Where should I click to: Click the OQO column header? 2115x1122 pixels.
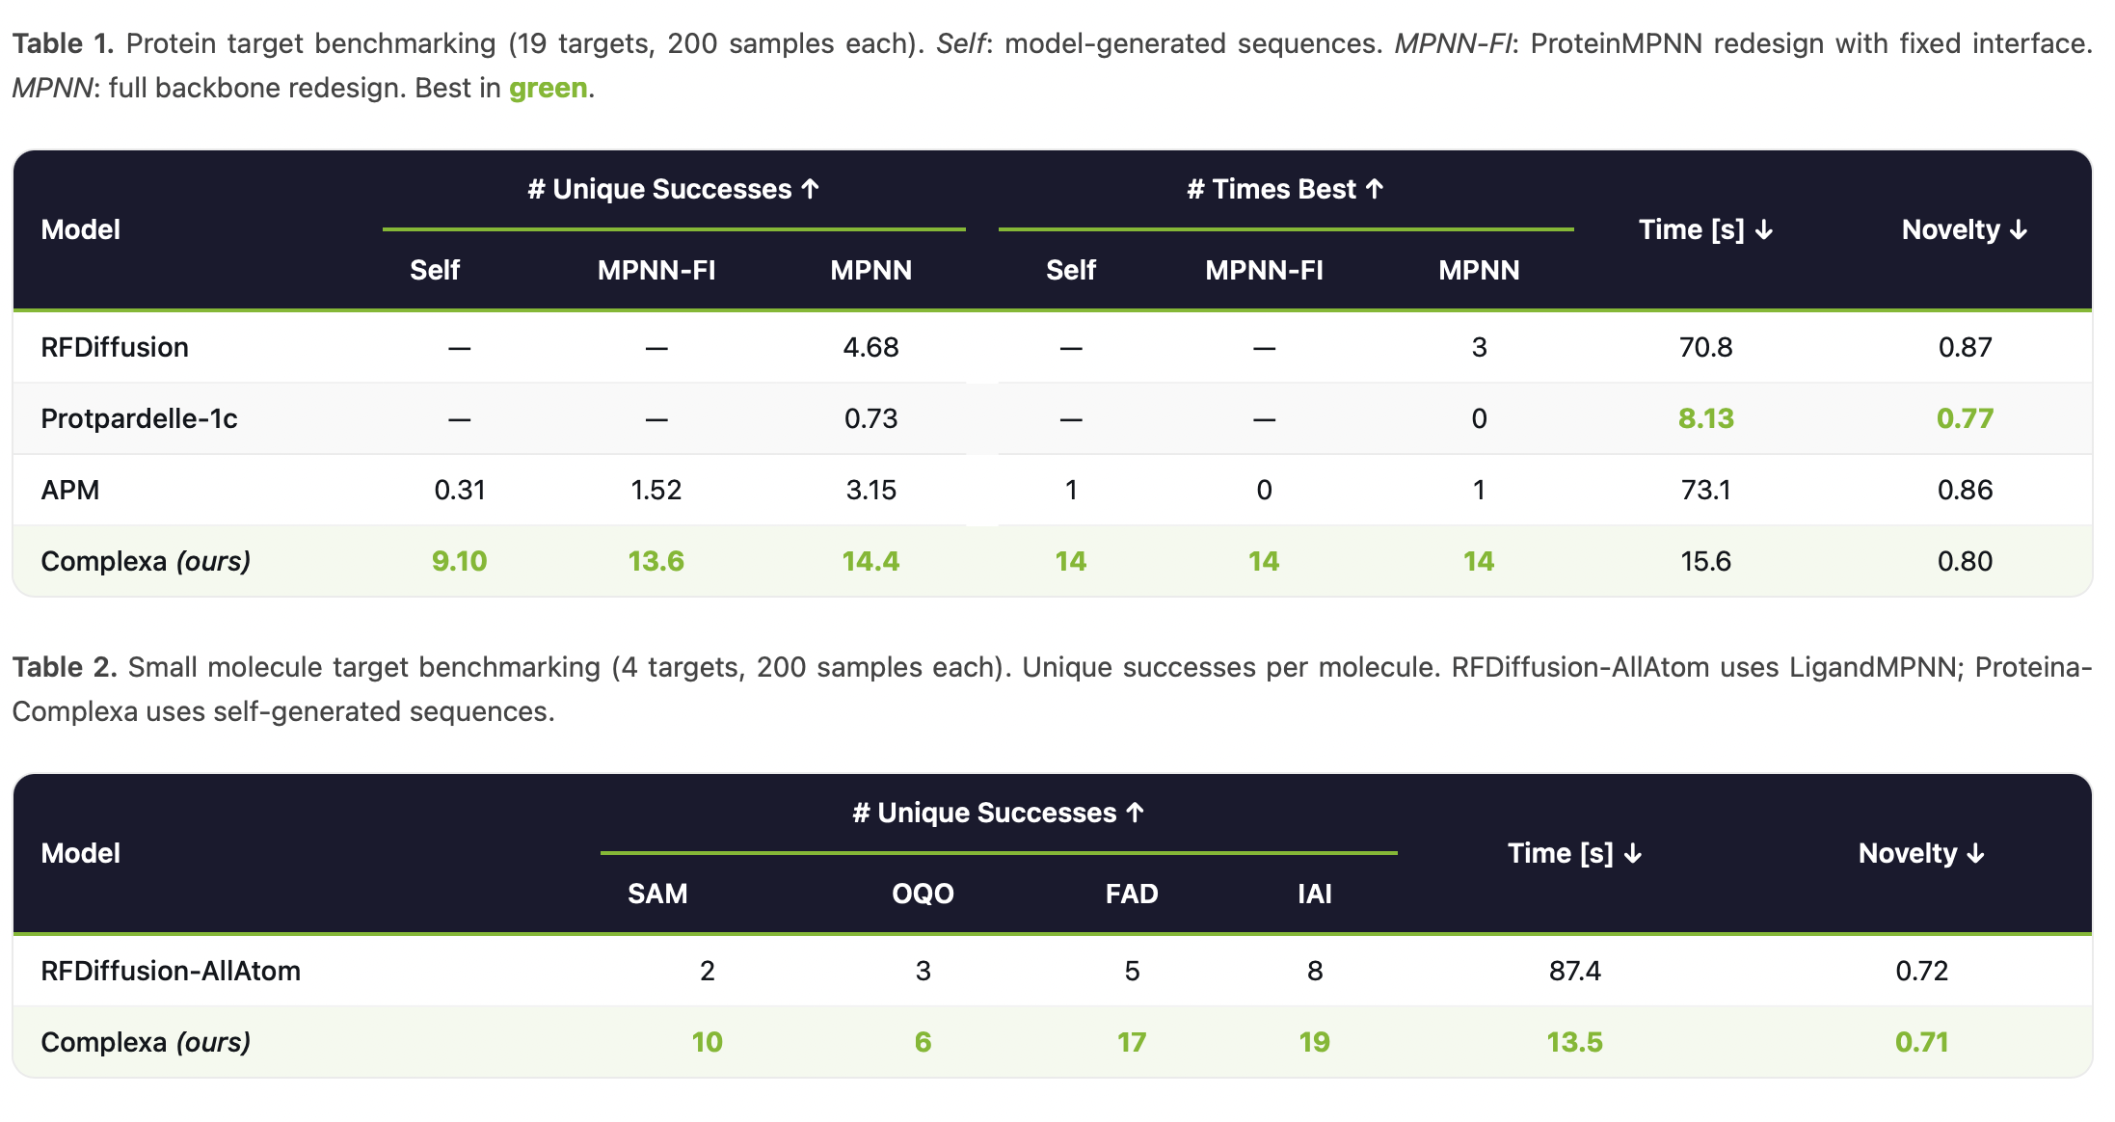click(923, 894)
